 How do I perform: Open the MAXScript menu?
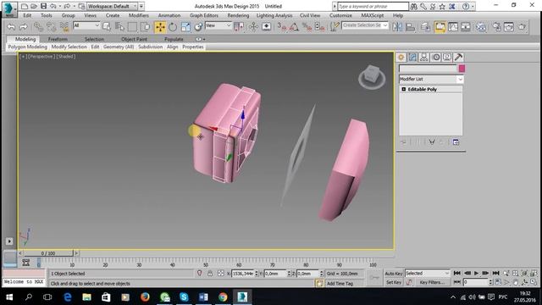click(373, 15)
